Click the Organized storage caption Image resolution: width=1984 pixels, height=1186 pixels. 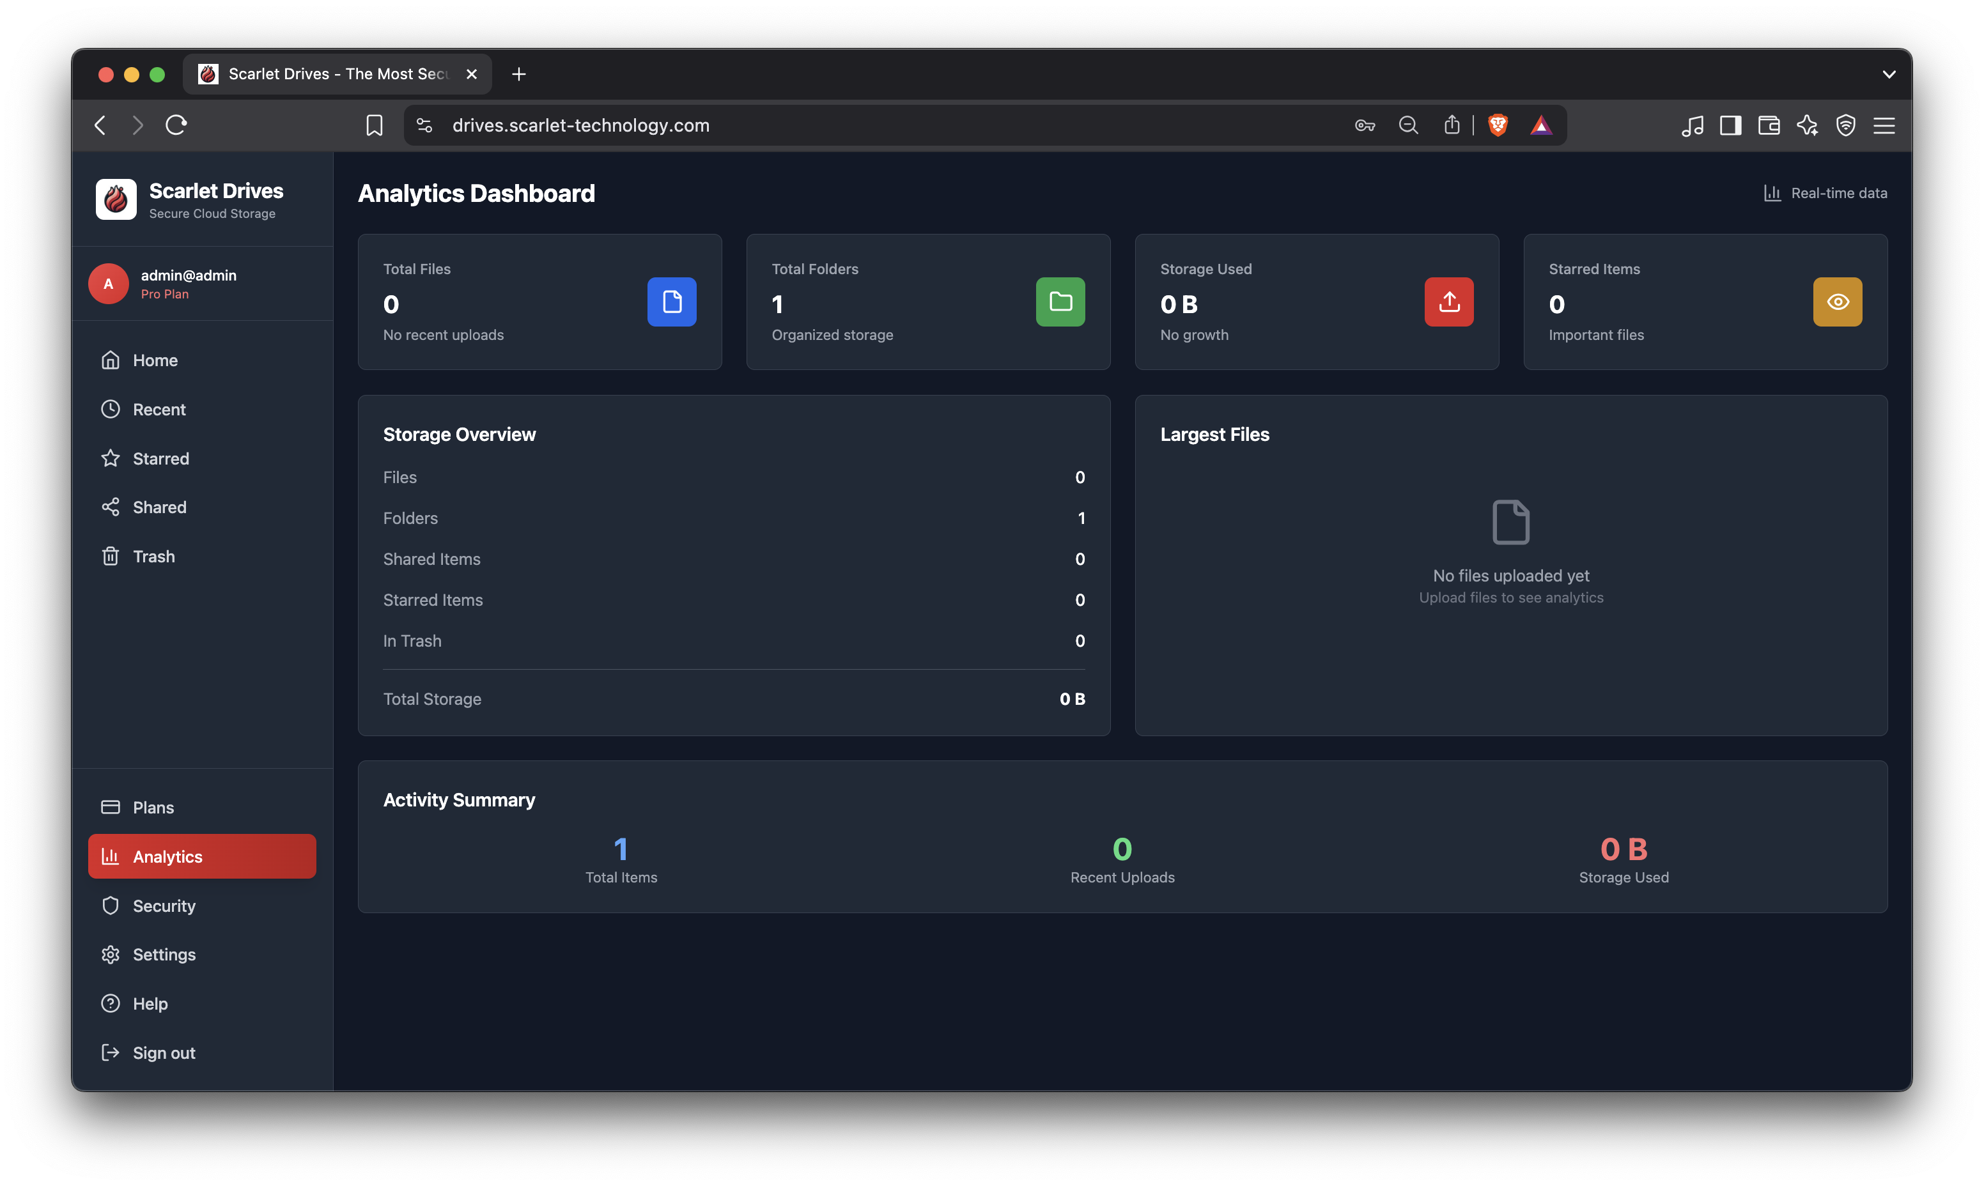pos(832,335)
